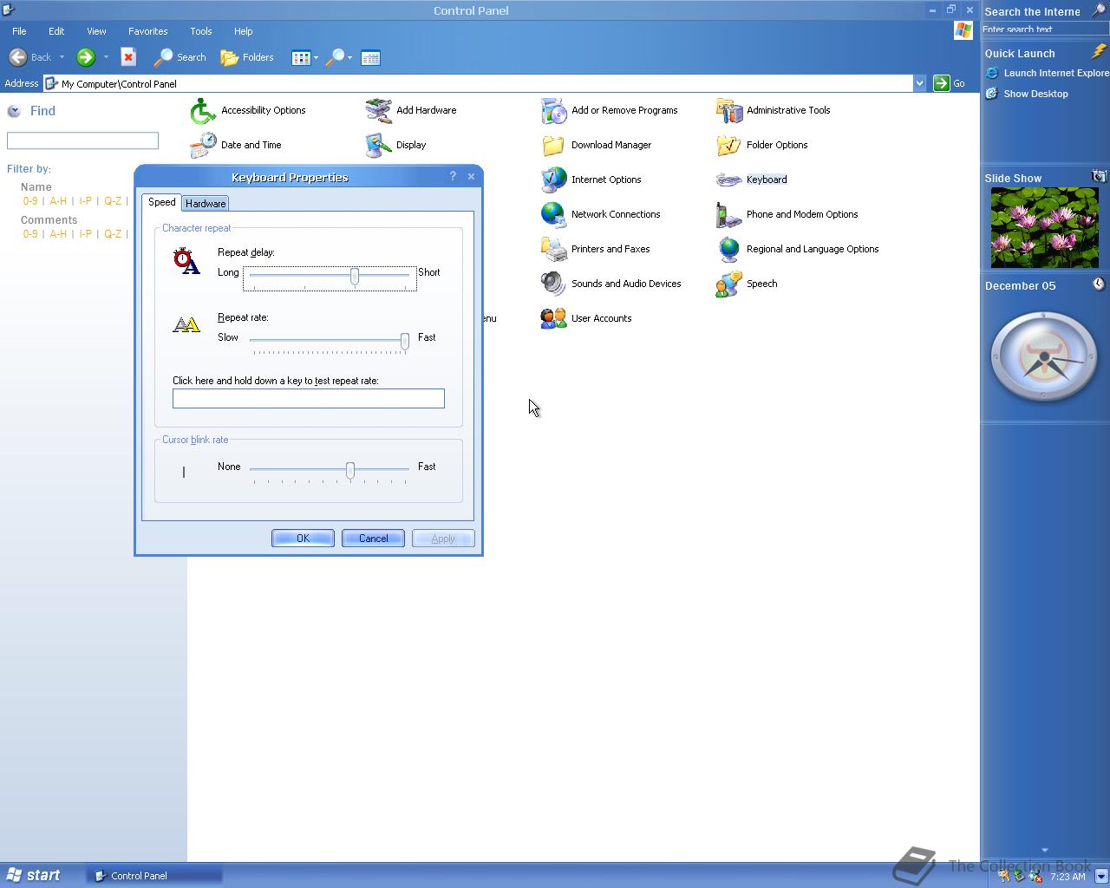Click the help question mark button

point(453,176)
